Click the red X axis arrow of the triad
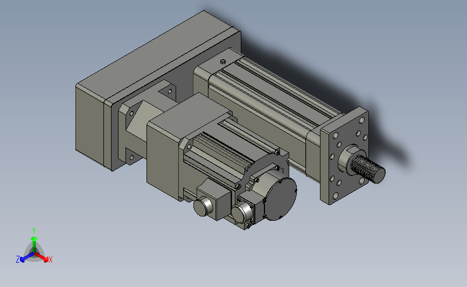Screen dimensions: 467x287 click(41, 257)
